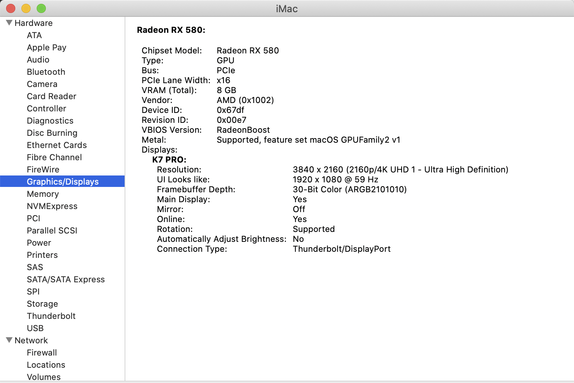Collapse the Hardware section triangle
Viewport: 574px width, 383px height.
(x=10, y=23)
